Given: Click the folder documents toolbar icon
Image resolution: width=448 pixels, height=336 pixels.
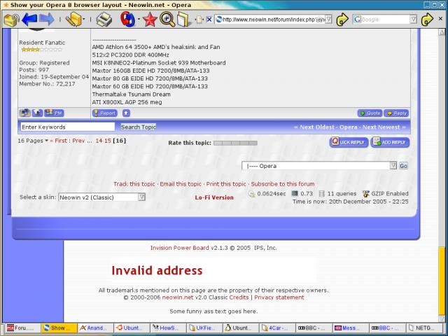Looking at the screenshot, I should coord(183,20).
